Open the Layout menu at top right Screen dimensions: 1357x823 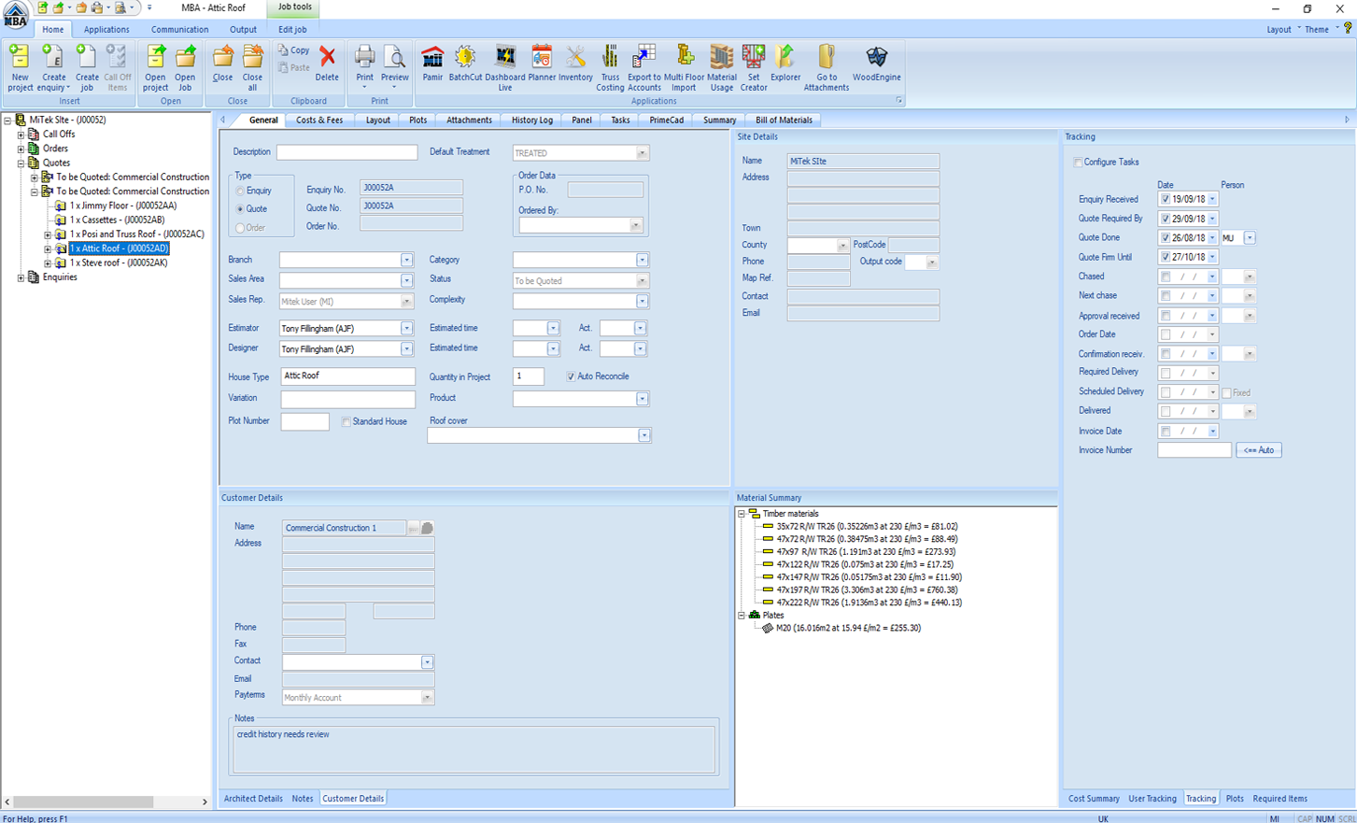(1279, 29)
